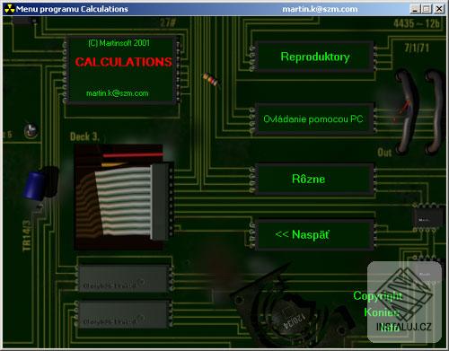Image resolution: width=449 pixels, height=351 pixels.
Task: Click the lower greyed-out chip
Action: point(123,315)
